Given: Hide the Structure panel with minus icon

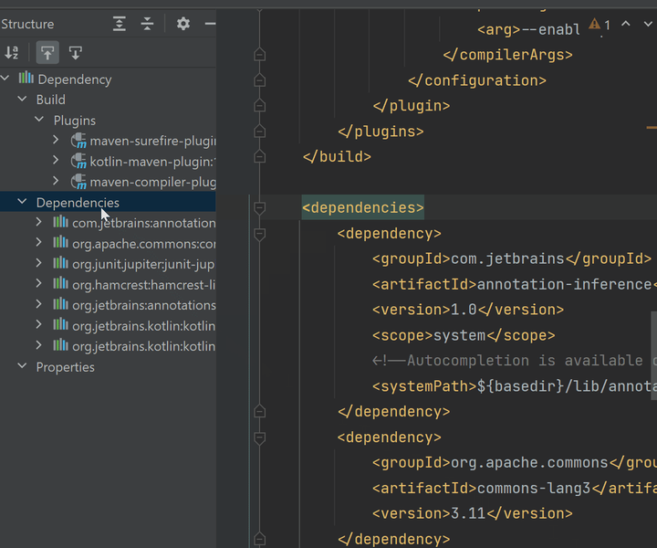Looking at the screenshot, I should 211,24.
